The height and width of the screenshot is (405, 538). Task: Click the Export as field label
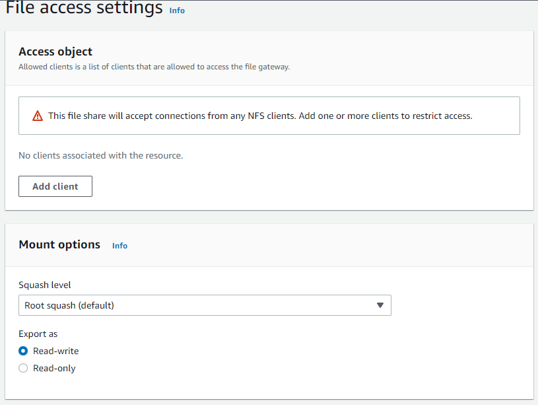point(38,334)
